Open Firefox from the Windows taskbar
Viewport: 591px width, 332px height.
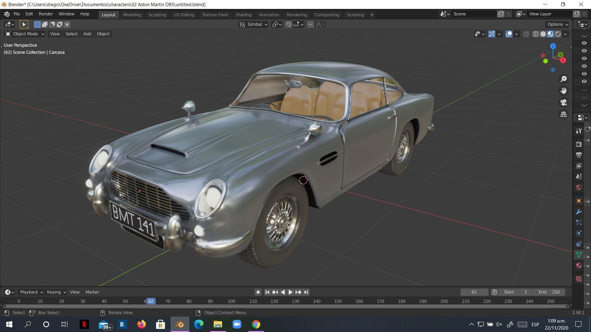(141, 324)
